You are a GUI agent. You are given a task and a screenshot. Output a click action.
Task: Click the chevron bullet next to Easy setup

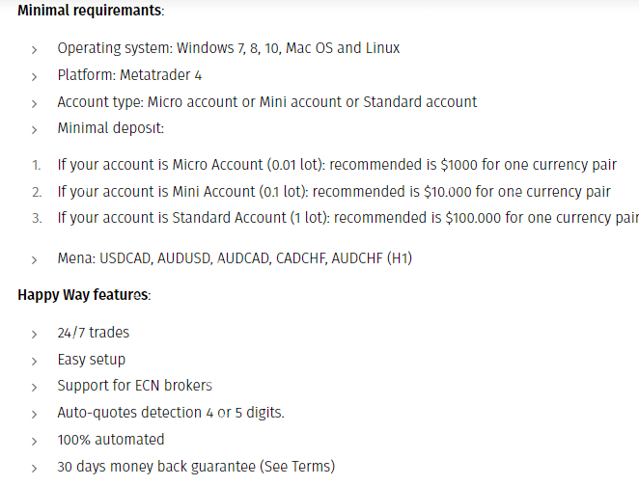tap(35, 360)
